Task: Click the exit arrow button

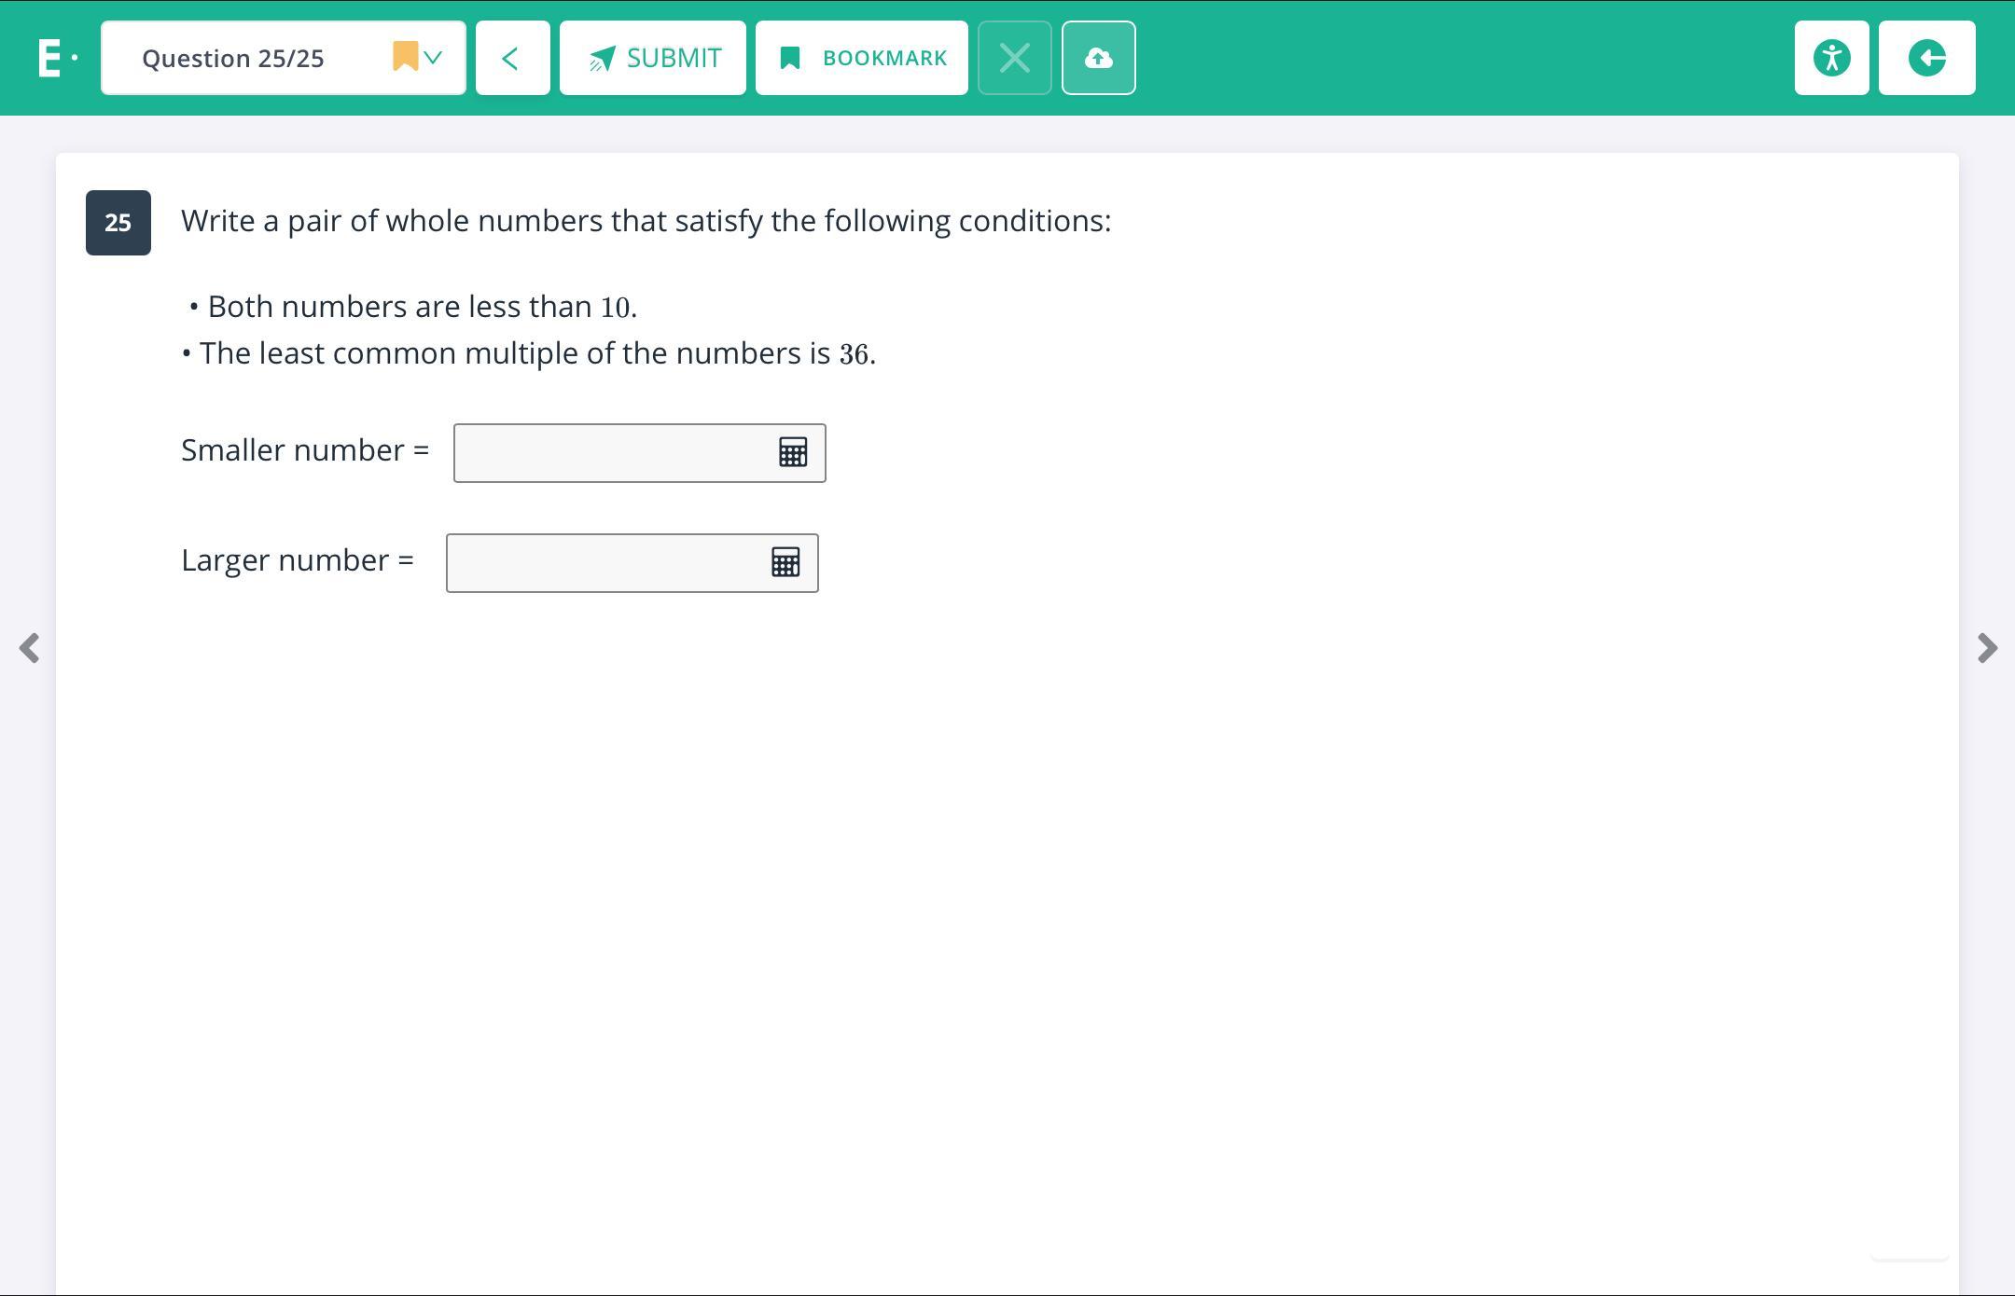Action: pos(1926,58)
